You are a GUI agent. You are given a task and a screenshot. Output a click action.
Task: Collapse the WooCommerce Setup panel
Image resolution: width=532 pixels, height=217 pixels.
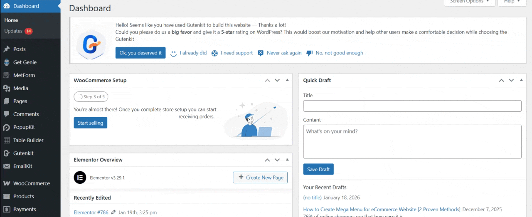coord(287,80)
